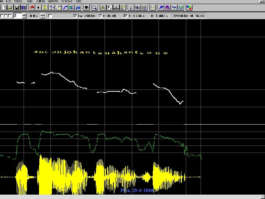Click the second spinner's up arrow
This screenshot has height=199, width=265.
coord(43,14)
